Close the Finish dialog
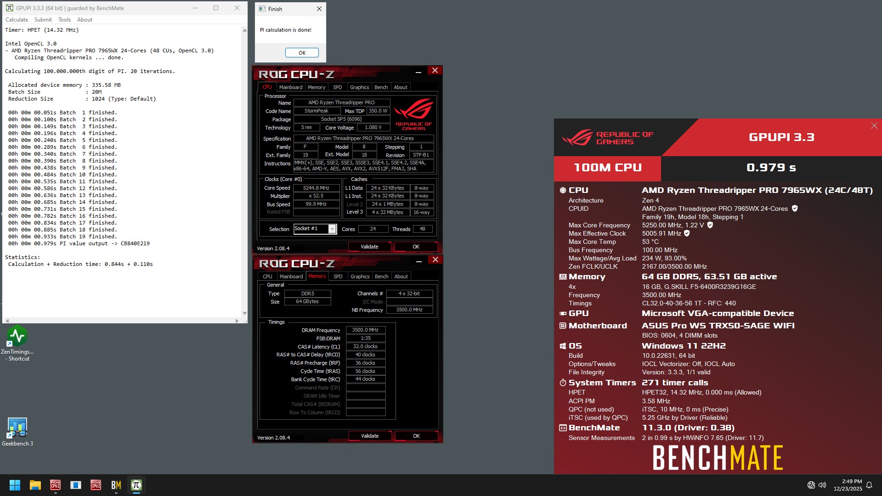882x496 pixels. pyautogui.click(x=319, y=9)
